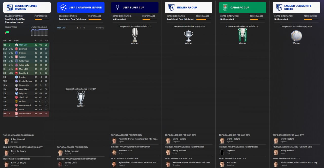Click the Liverpool club badge in the table
Image resolution: width=324 pixels, height=168 pixels.
(16, 49)
